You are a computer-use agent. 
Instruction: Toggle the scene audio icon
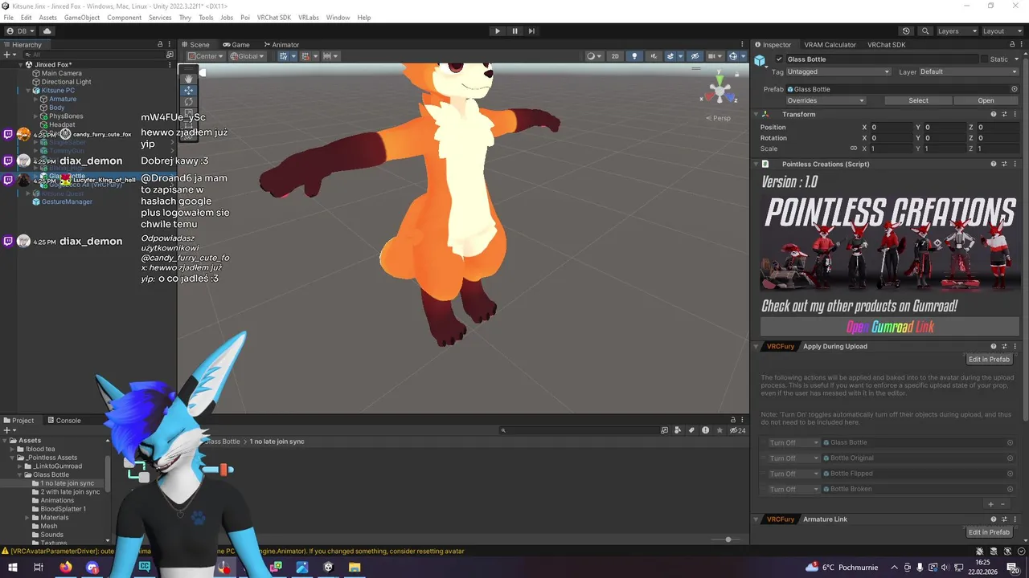pos(653,56)
